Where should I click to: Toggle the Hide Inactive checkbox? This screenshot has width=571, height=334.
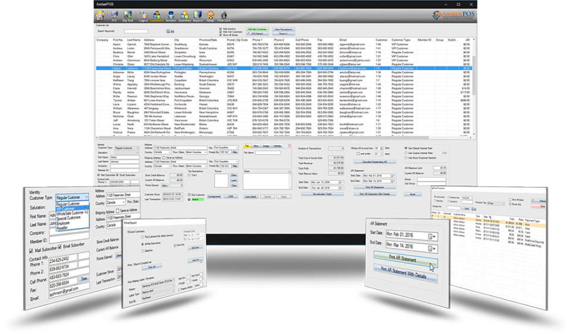click(x=220, y=28)
